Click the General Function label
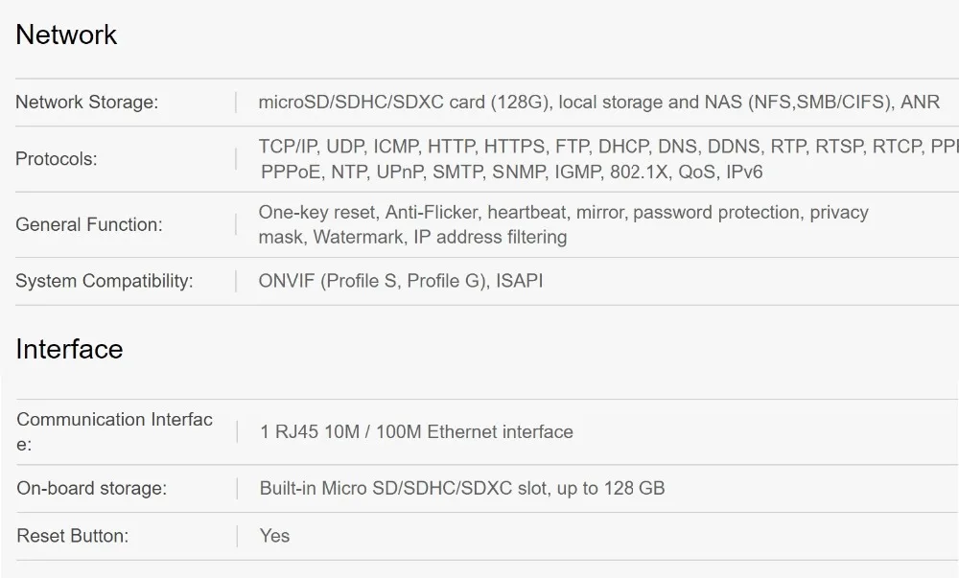 (88, 225)
